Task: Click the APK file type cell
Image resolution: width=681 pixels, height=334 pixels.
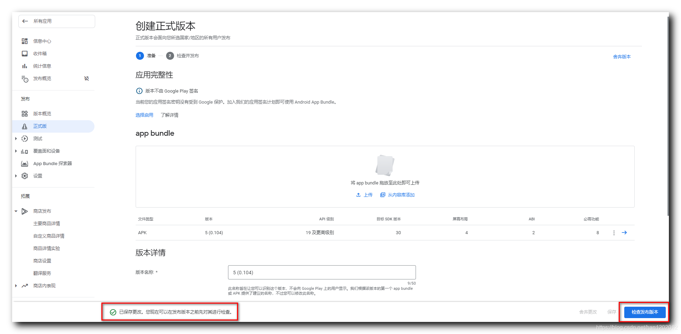Action: (x=142, y=233)
